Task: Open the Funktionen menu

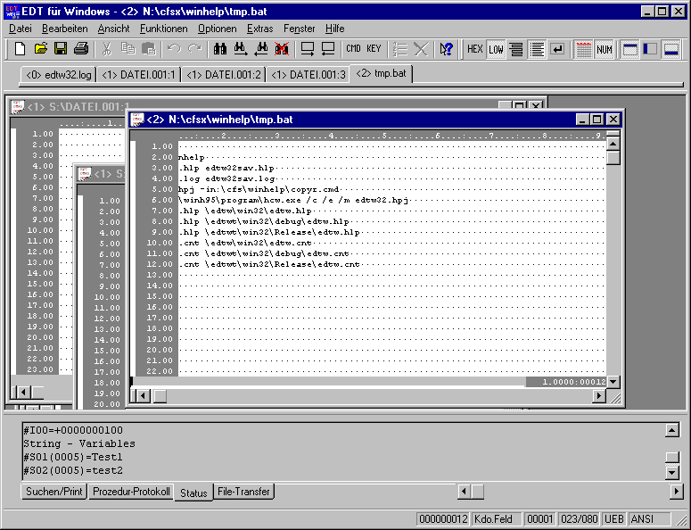Action: 163,29
